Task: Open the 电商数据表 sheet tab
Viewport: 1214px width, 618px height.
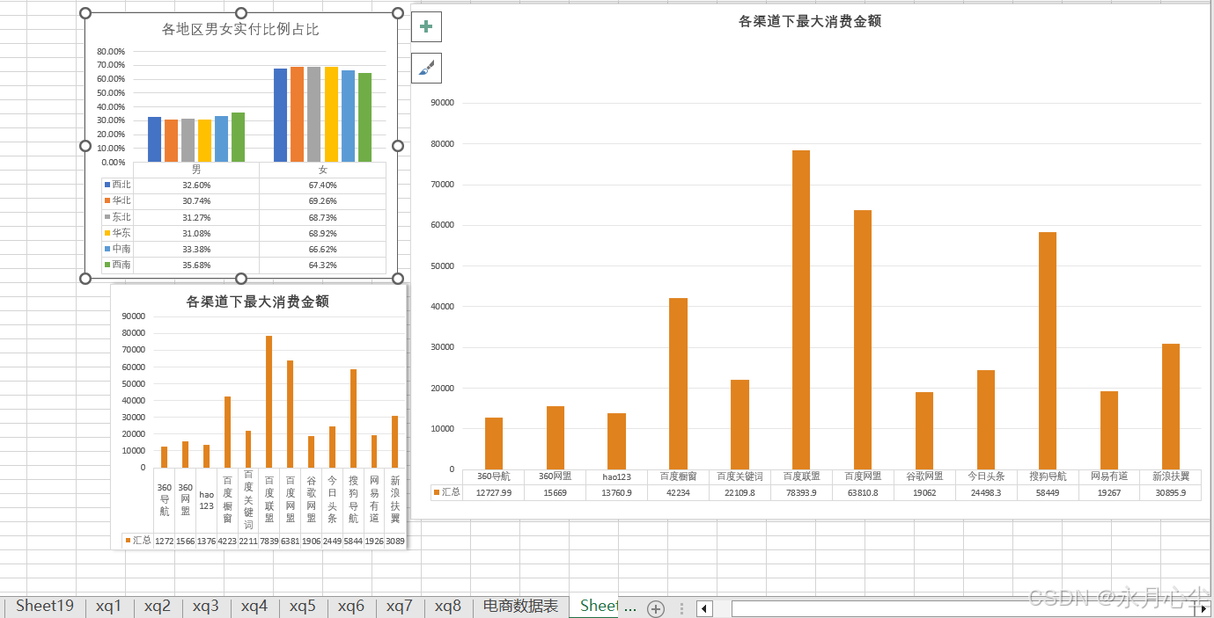Action: click(521, 606)
